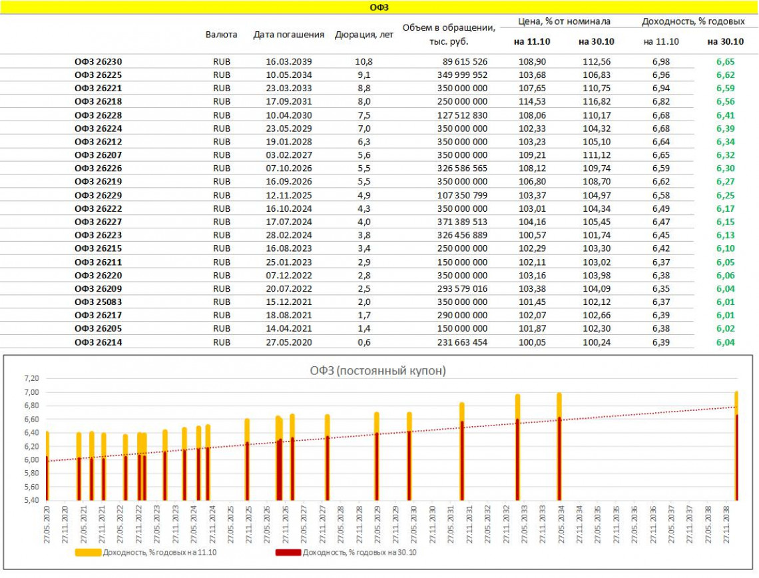Select the Дюрация, лет column header

[364, 35]
